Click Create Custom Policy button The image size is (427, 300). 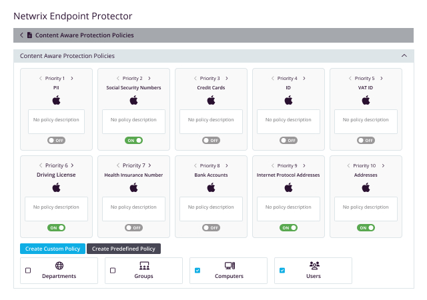pos(52,249)
